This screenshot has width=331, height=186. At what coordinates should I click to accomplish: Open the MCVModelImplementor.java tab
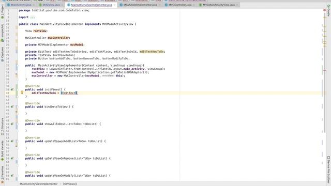coord(140,5)
